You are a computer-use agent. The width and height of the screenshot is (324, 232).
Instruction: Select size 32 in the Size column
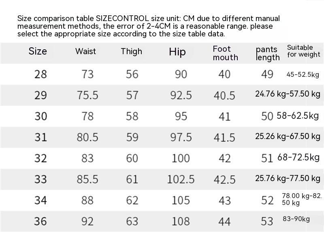point(40,158)
